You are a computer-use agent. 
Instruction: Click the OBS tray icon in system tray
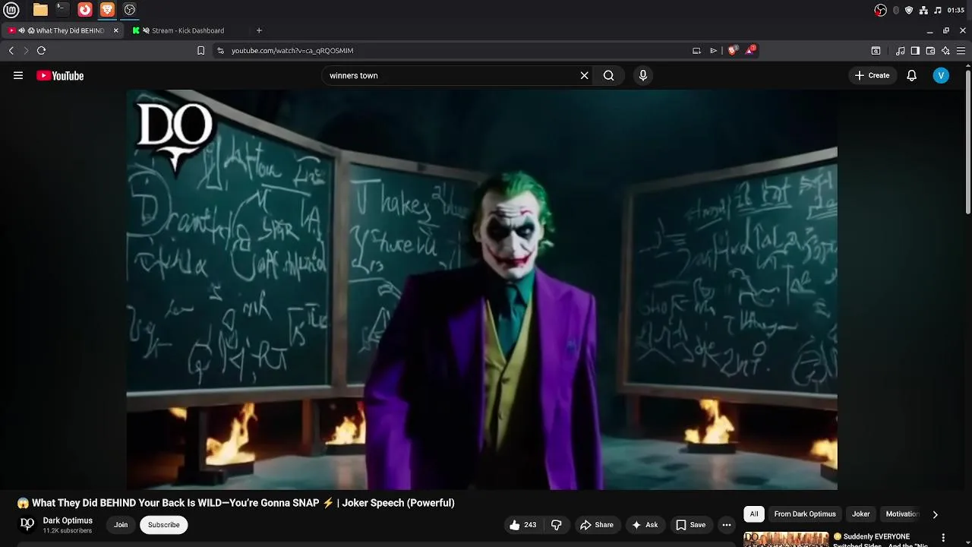(x=880, y=10)
